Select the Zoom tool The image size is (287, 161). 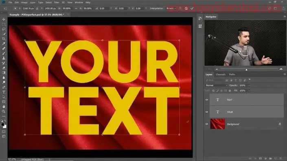point(4,111)
